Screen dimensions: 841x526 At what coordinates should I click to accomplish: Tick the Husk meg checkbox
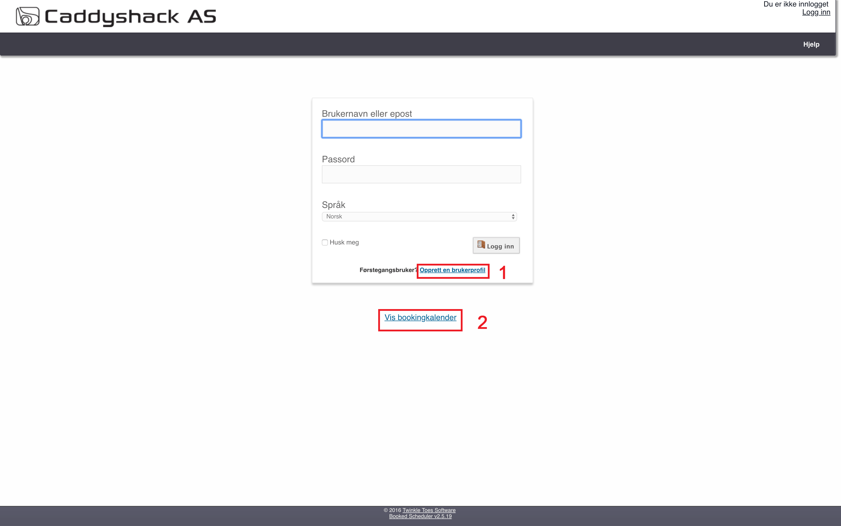(x=325, y=242)
